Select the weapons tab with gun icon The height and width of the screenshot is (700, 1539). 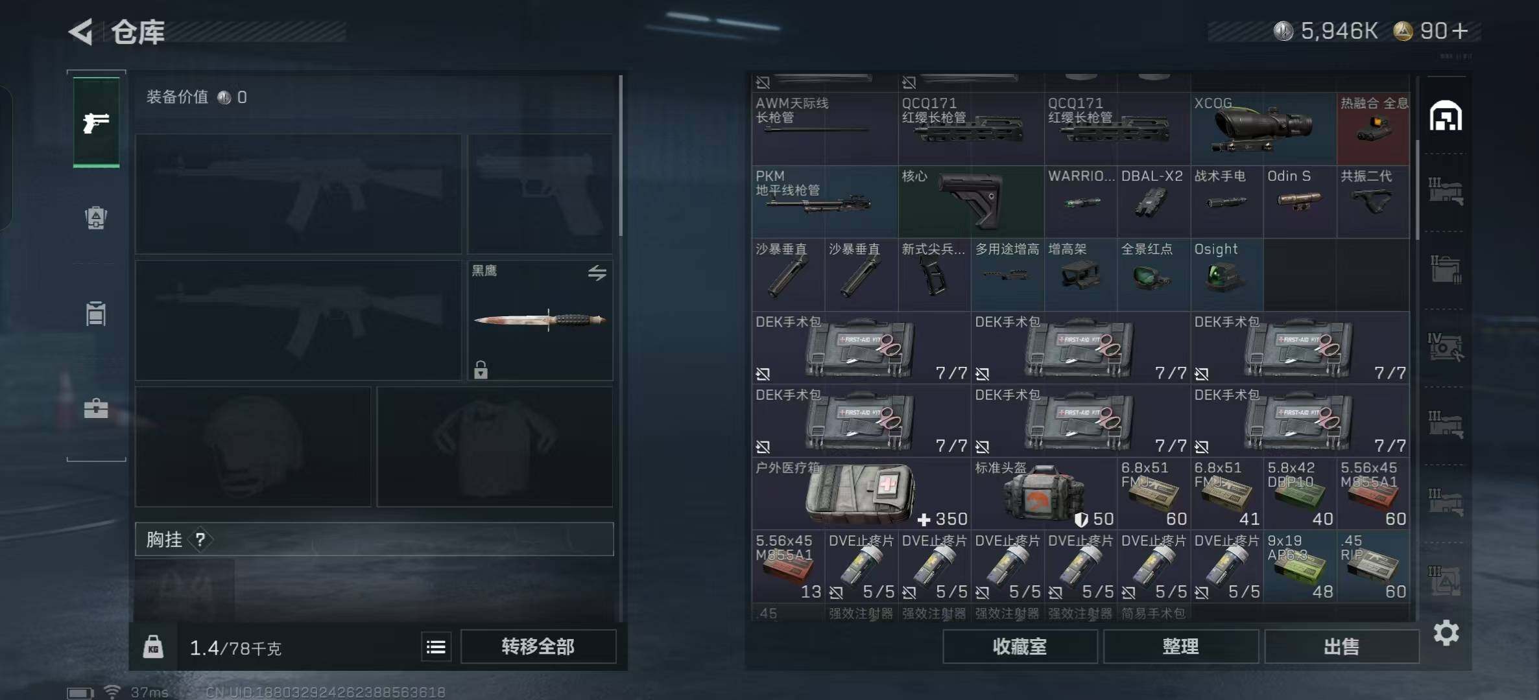96,122
